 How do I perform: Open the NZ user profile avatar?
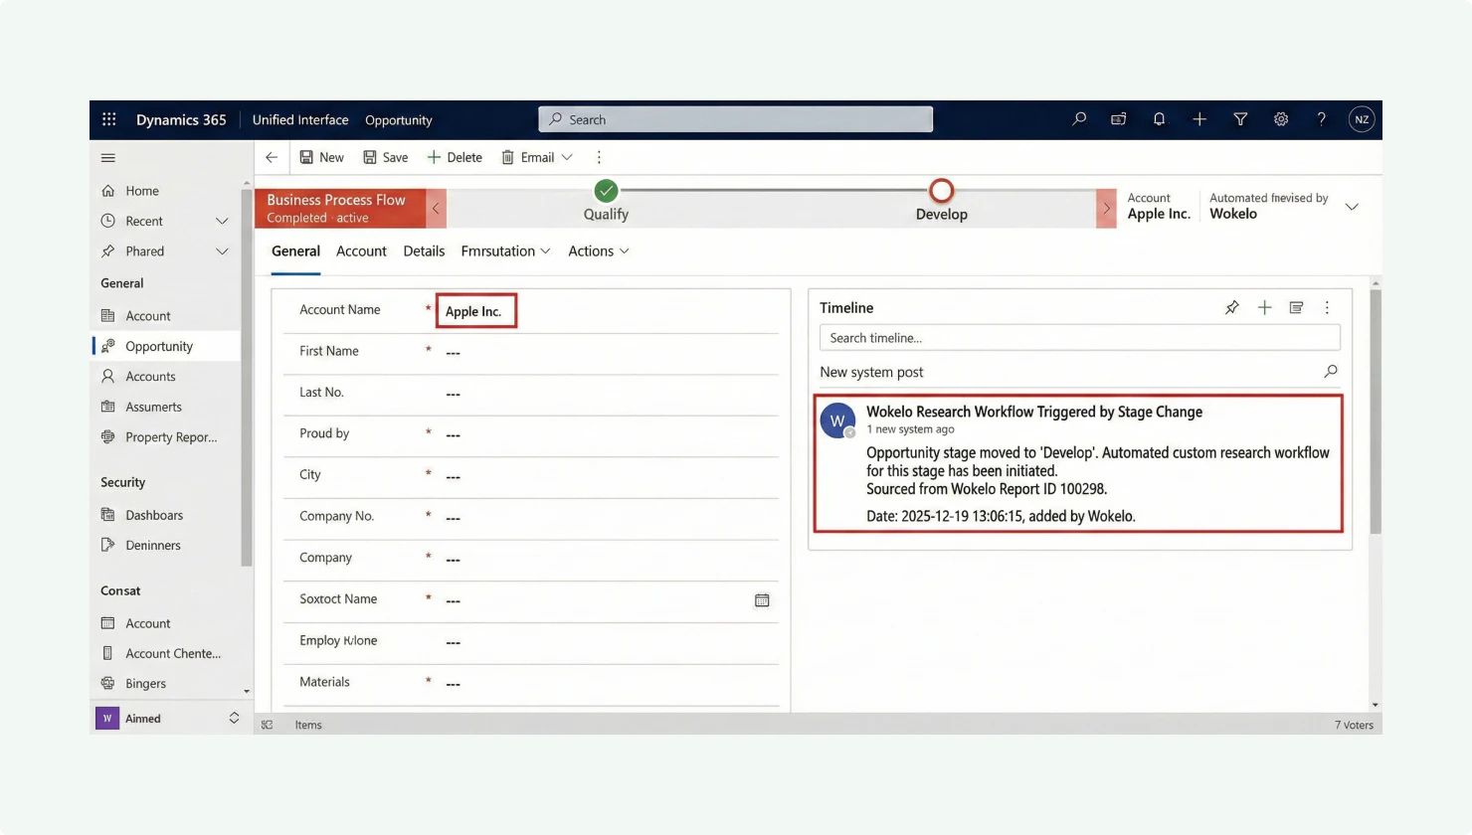point(1362,119)
